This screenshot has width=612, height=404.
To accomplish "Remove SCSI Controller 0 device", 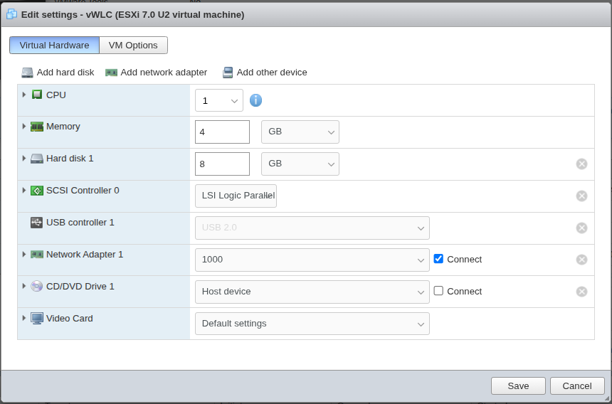I will pyautogui.click(x=581, y=196).
